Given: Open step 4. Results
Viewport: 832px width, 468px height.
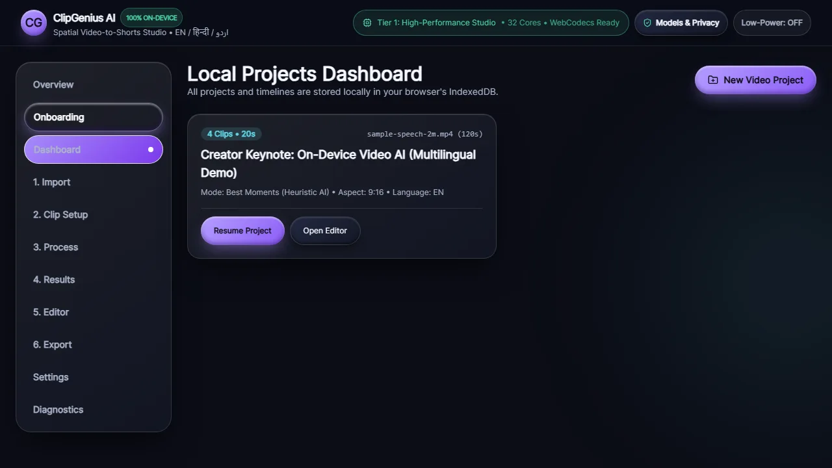Looking at the screenshot, I should tap(94, 279).
